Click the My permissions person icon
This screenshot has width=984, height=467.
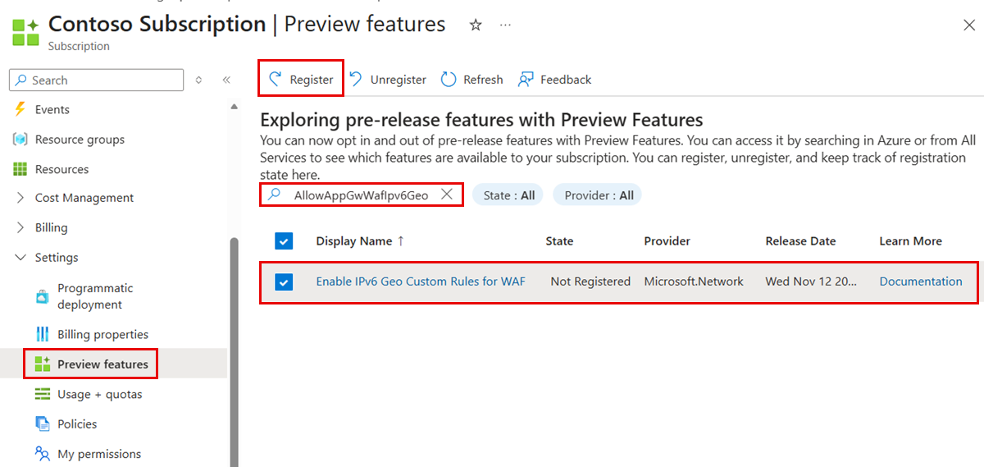click(x=43, y=454)
